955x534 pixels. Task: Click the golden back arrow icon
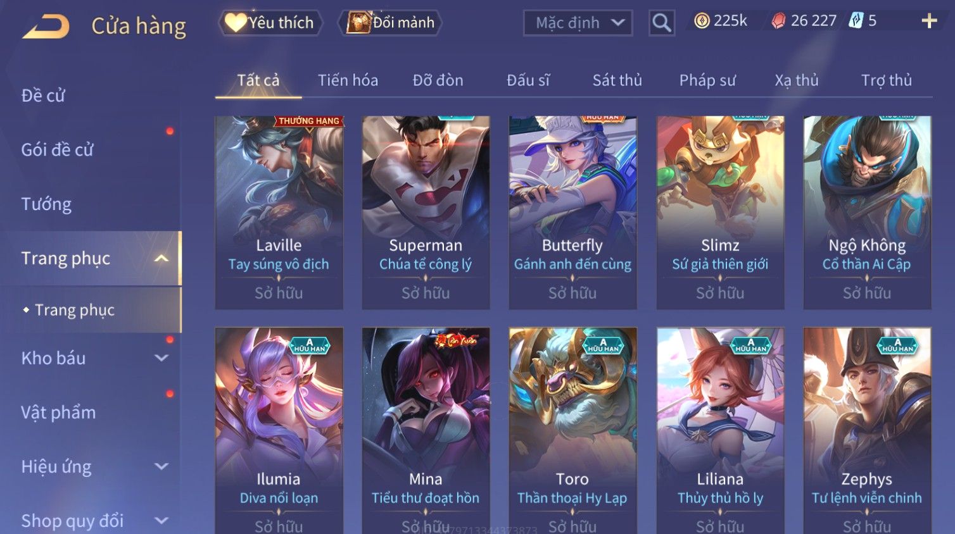pyautogui.click(x=46, y=27)
